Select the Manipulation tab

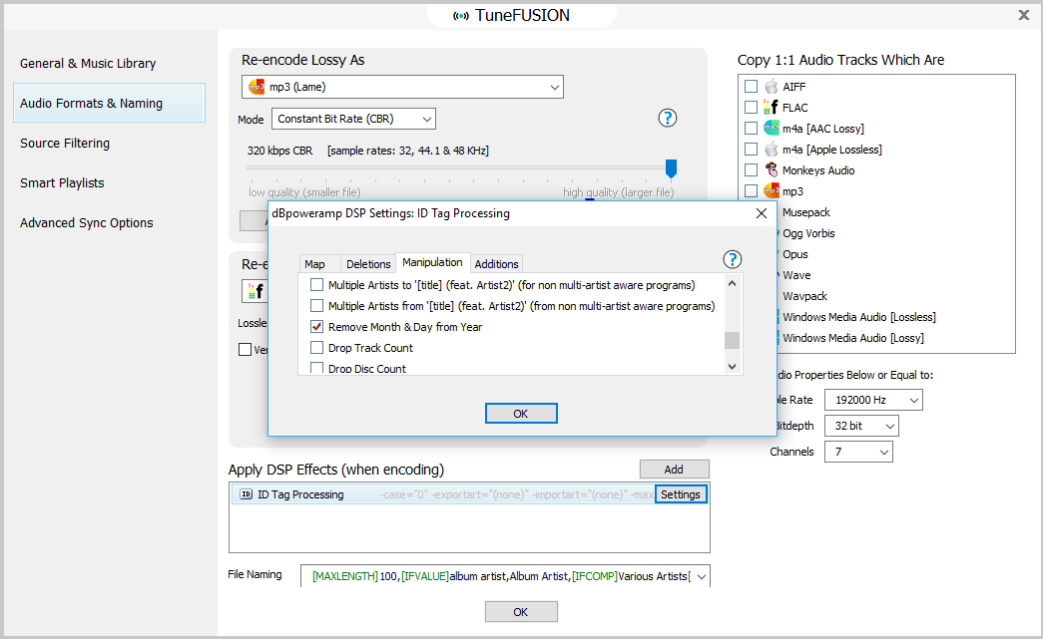pyautogui.click(x=432, y=262)
